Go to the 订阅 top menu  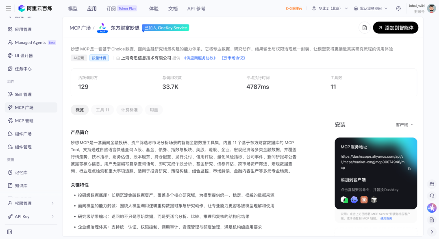pyautogui.click(x=111, y=9)
